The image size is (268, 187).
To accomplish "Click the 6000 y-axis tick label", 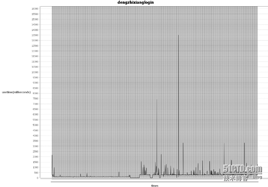I will point(36,114).
